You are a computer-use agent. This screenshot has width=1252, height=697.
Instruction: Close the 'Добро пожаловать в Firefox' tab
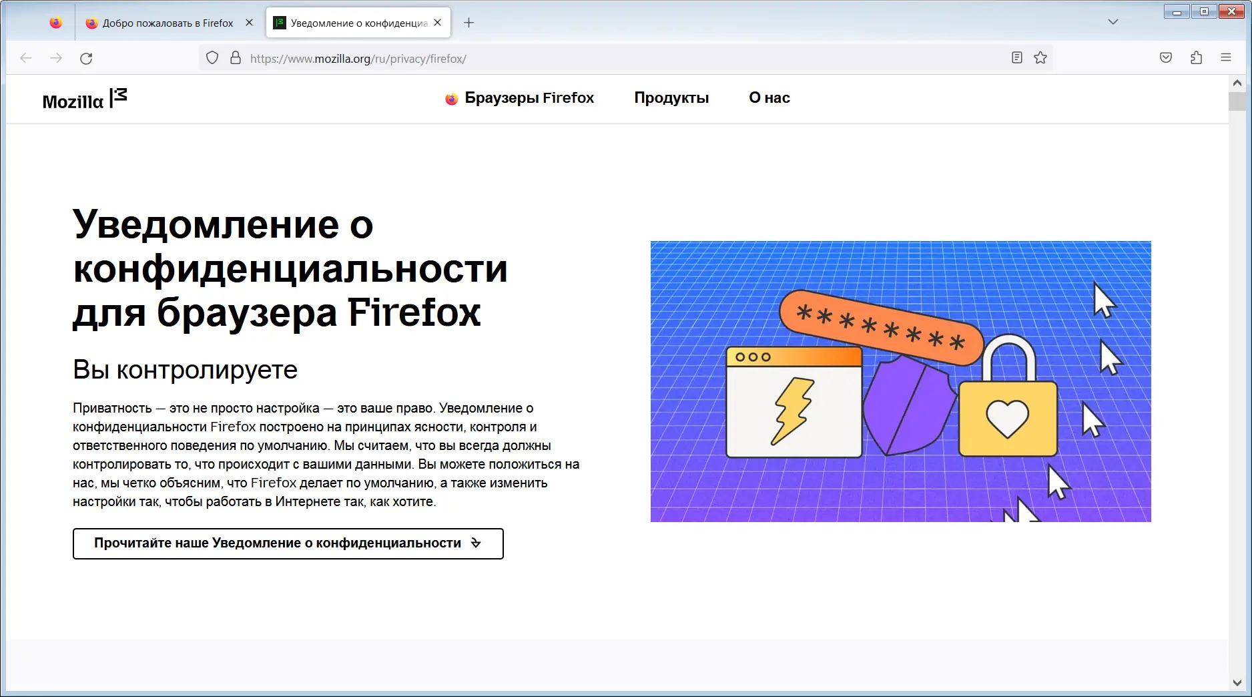point(249,23)
